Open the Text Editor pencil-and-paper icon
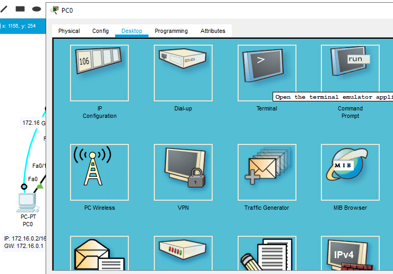Screen dimensions: 393x274 click(x=267, y=253)
